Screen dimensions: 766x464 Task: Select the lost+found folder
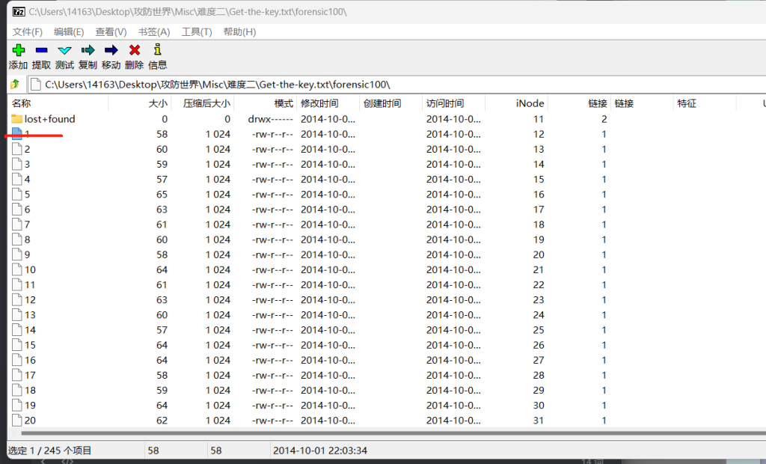[49, 119]
